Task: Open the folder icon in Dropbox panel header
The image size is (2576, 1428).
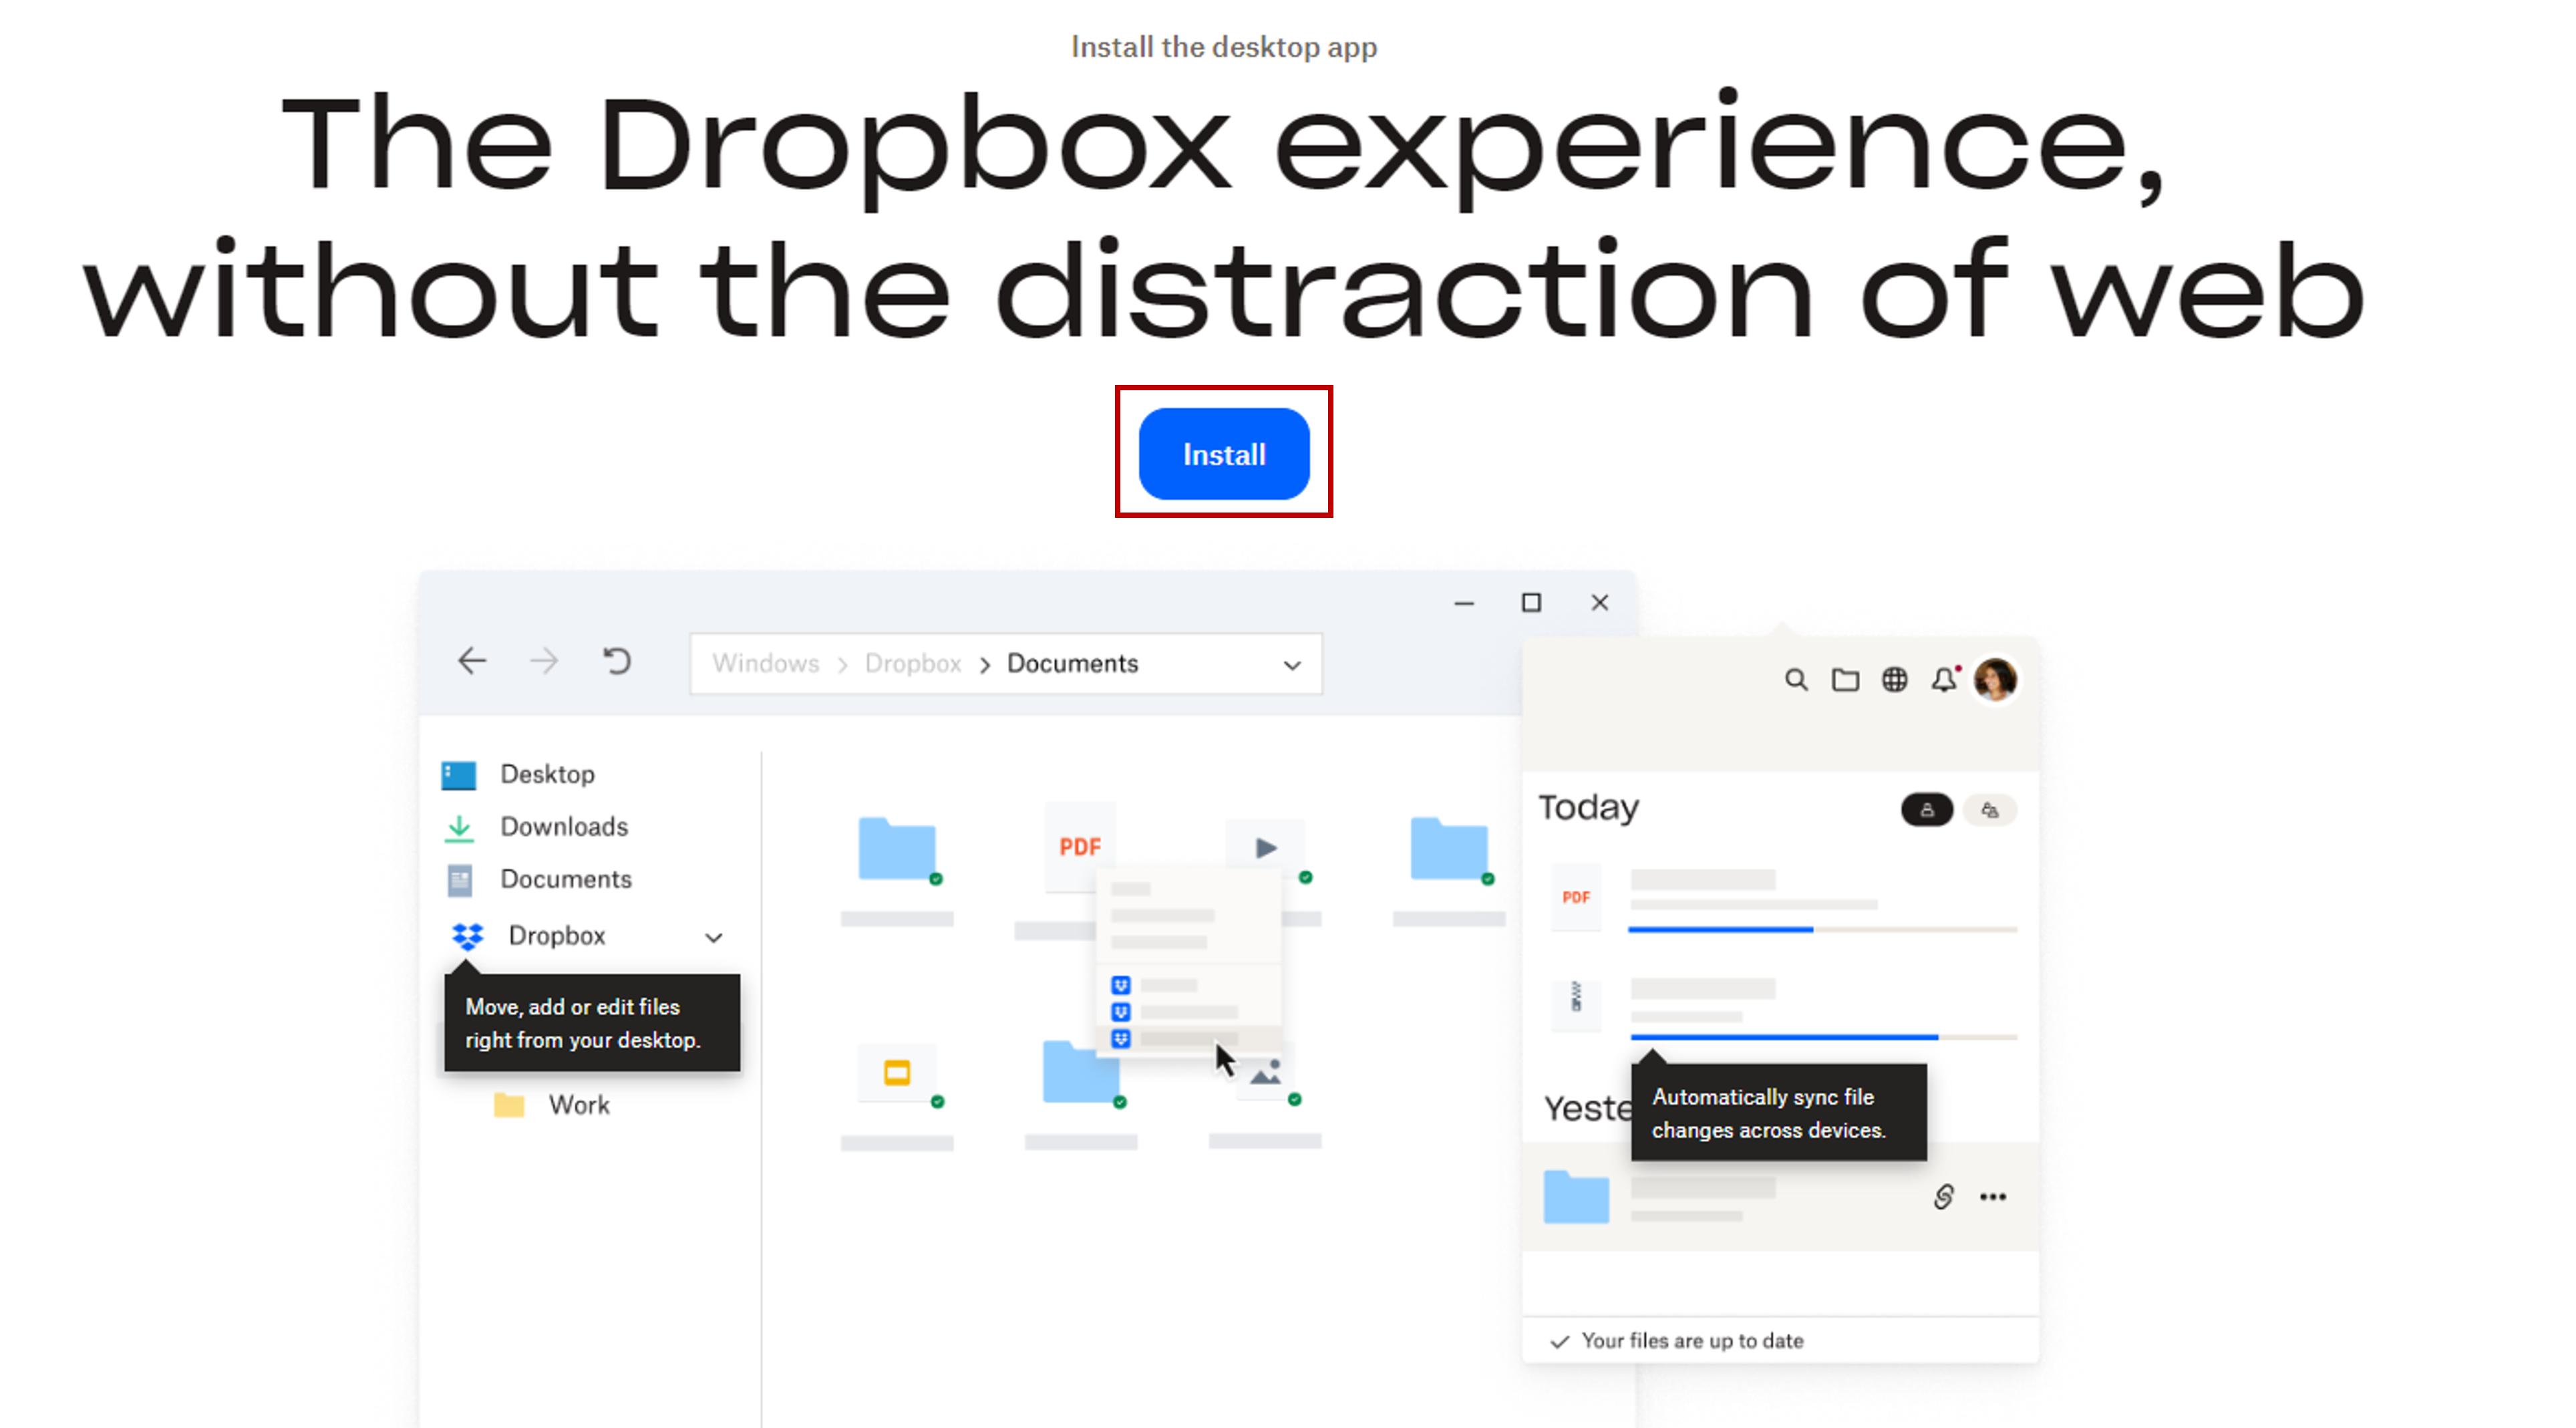Action: pos(1845,680)
